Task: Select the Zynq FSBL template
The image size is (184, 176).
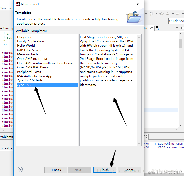Action: click(x=47, y=85)
